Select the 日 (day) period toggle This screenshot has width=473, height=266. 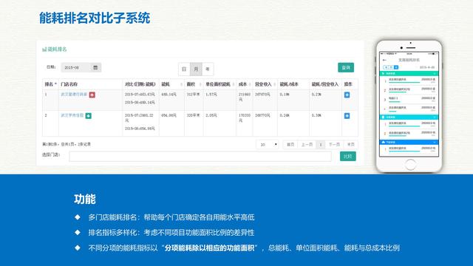184,69
